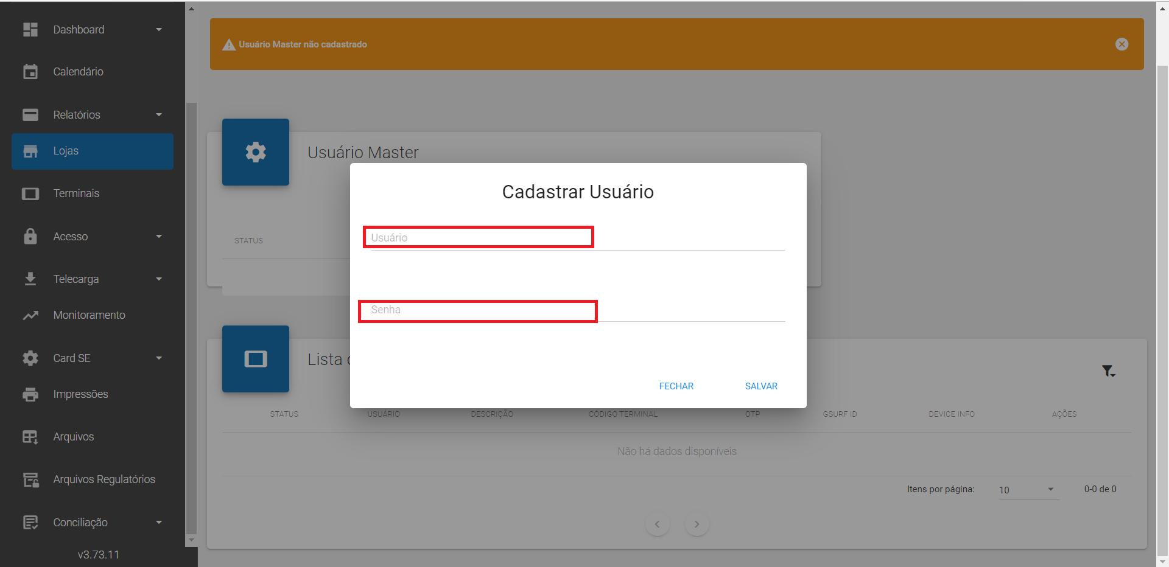Select Card SE in the sidebar

(x=72, y=358)
